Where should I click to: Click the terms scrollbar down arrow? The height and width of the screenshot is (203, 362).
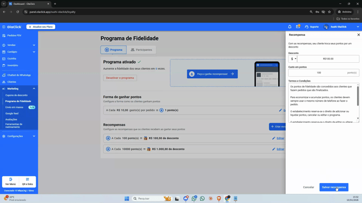tap(358, 118)
